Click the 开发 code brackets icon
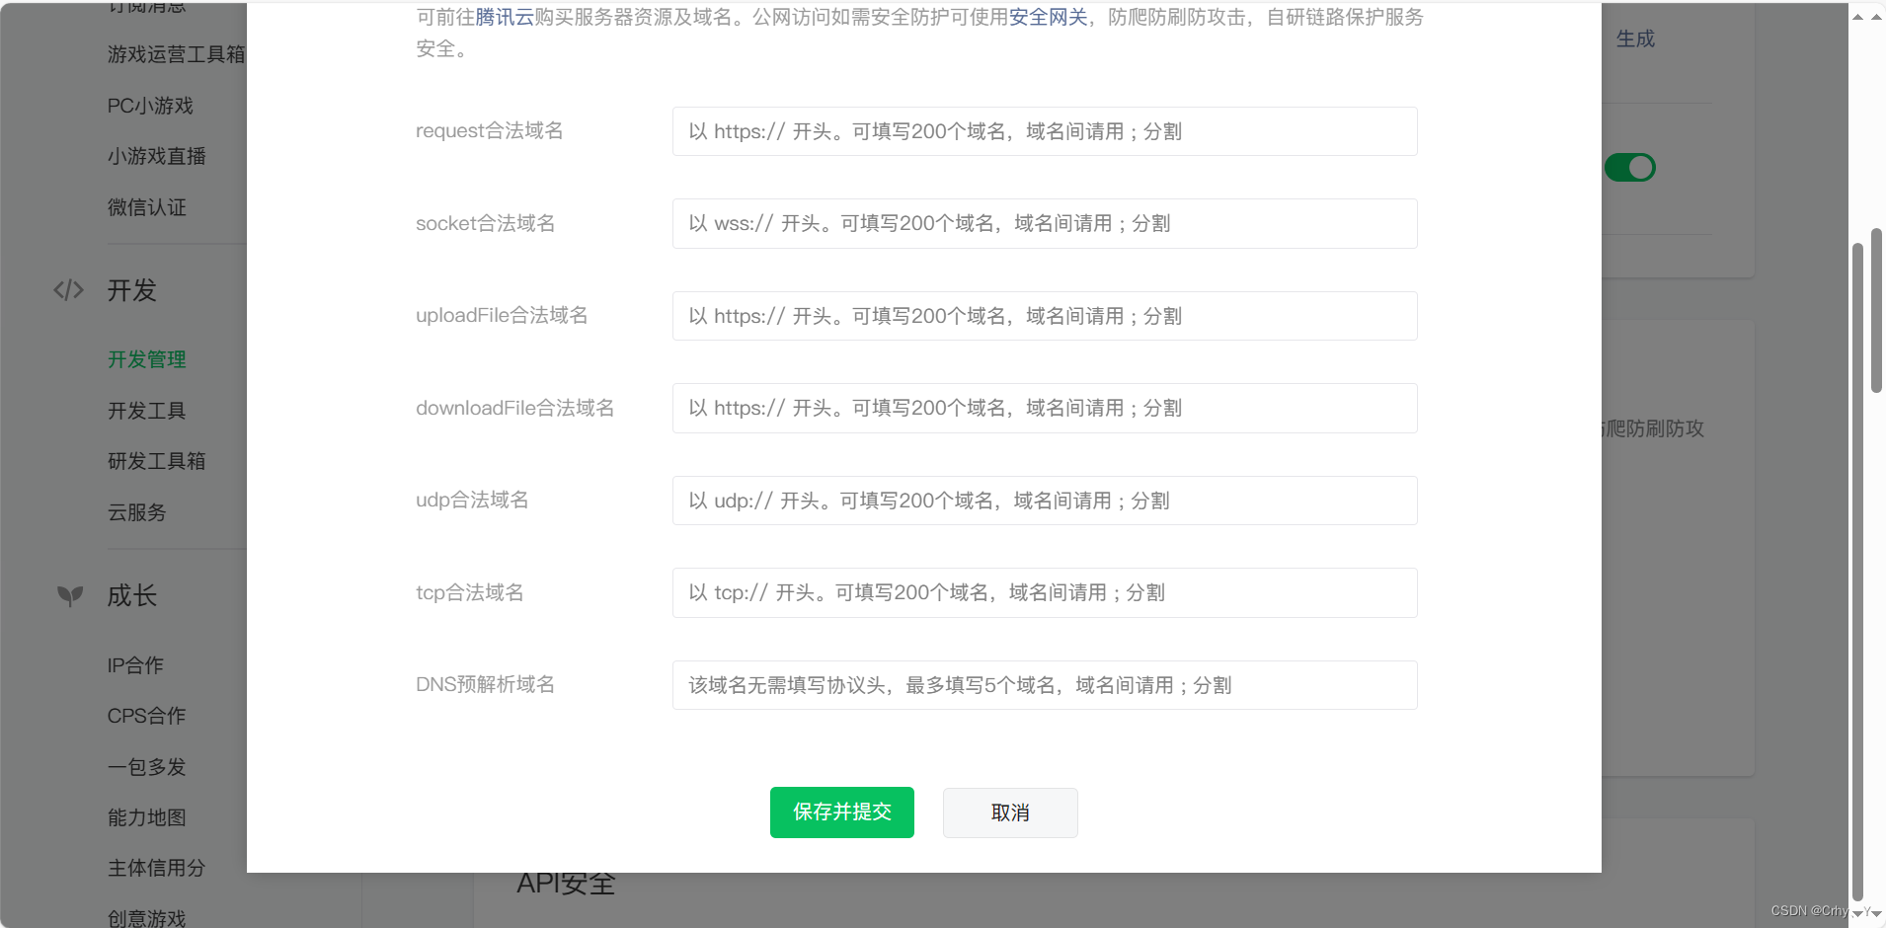This screenshot has width=1886, height=928. (68, 290)
